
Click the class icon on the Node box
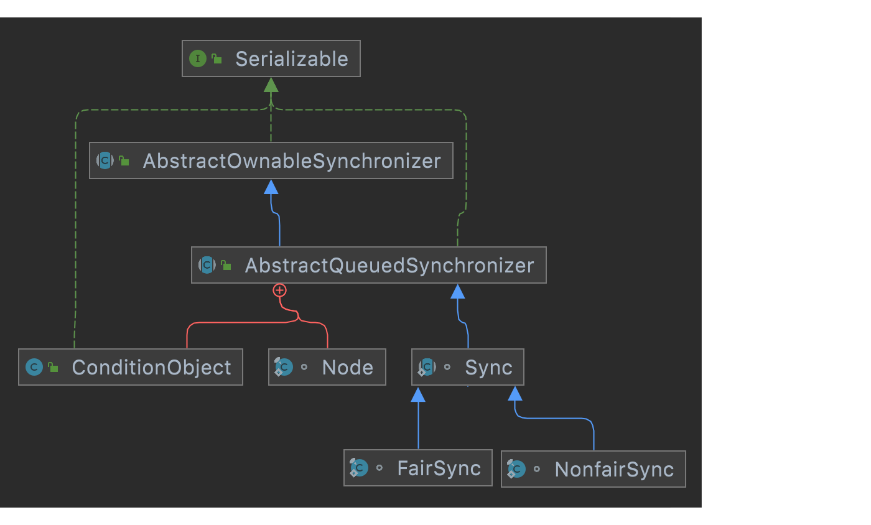(x=284, y=368)
